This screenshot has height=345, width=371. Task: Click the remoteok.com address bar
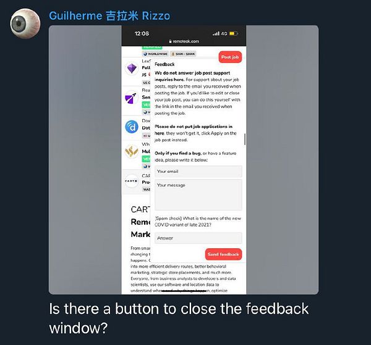click(x=184, y=41)
